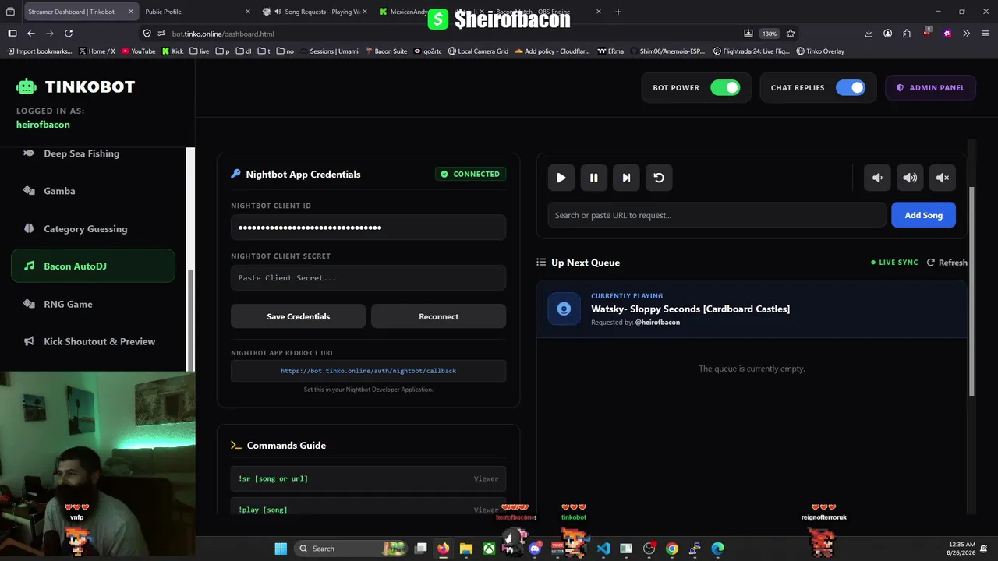Open the taskbar clock and date
The image size is (998, 561).
961,549
